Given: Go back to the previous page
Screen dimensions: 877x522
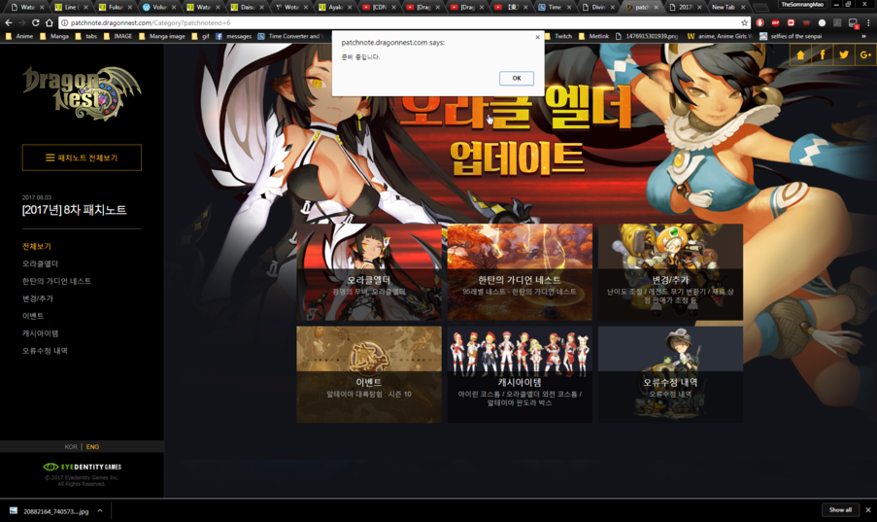Looking at the screenshot, I should (9, 23).
